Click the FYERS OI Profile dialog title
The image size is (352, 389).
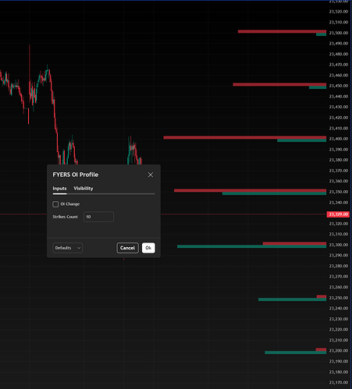coord(76,175)
